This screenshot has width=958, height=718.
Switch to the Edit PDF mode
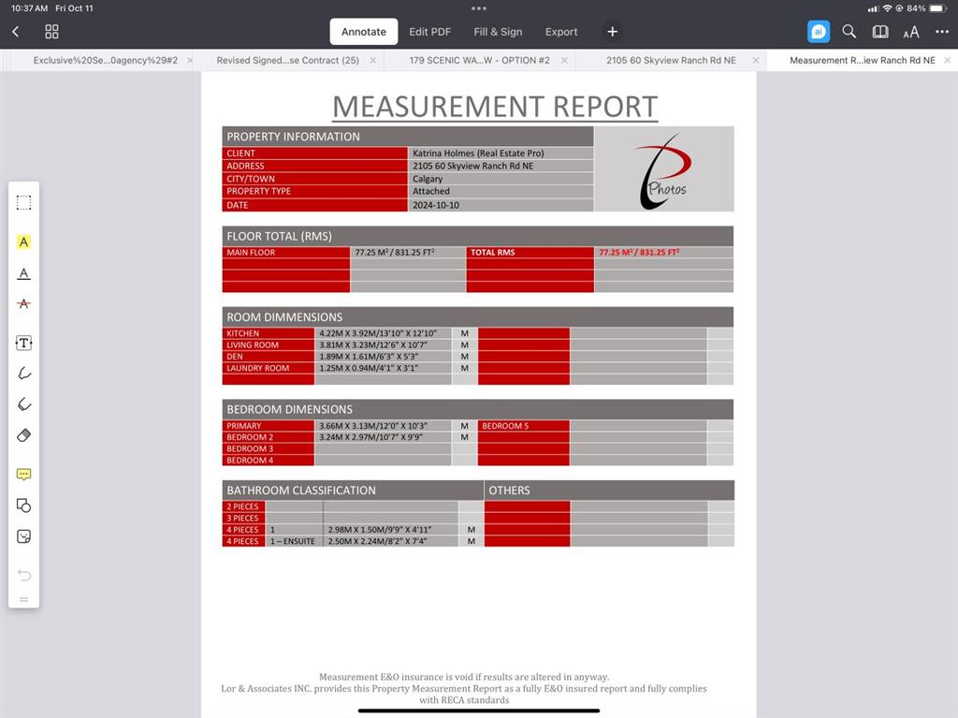coord(429,32)
